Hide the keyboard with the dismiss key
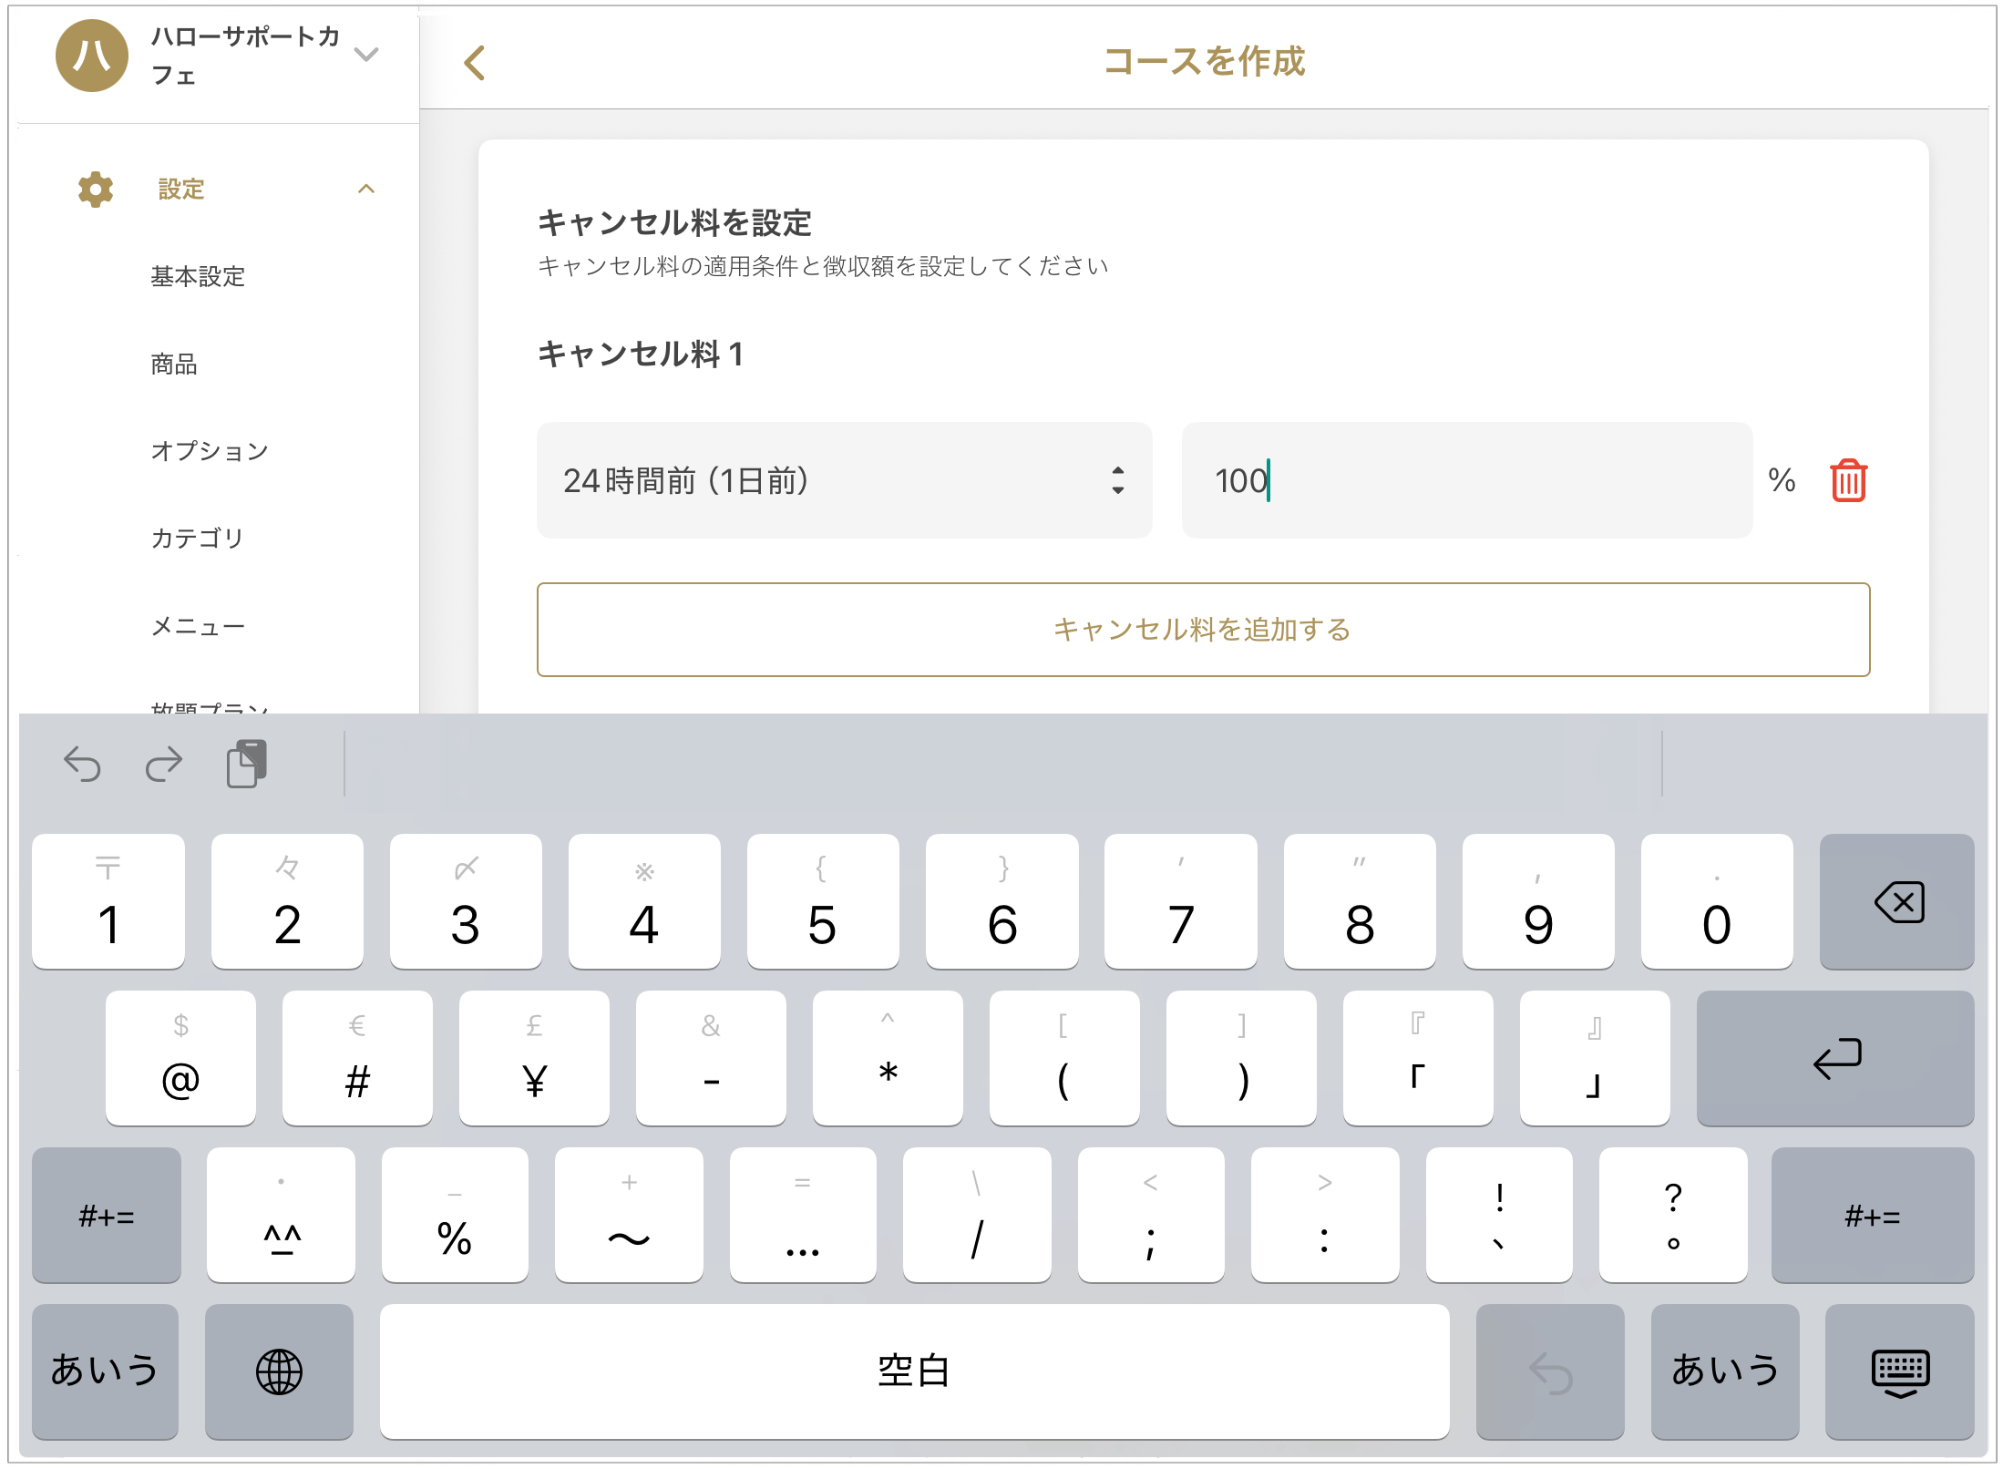This screenshot has height=1469, width=2003. (x=1899, y=1371)
